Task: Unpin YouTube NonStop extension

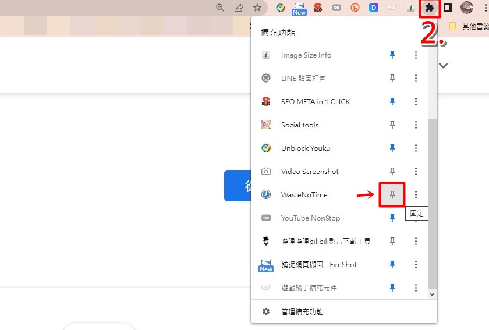Action: 392,218
